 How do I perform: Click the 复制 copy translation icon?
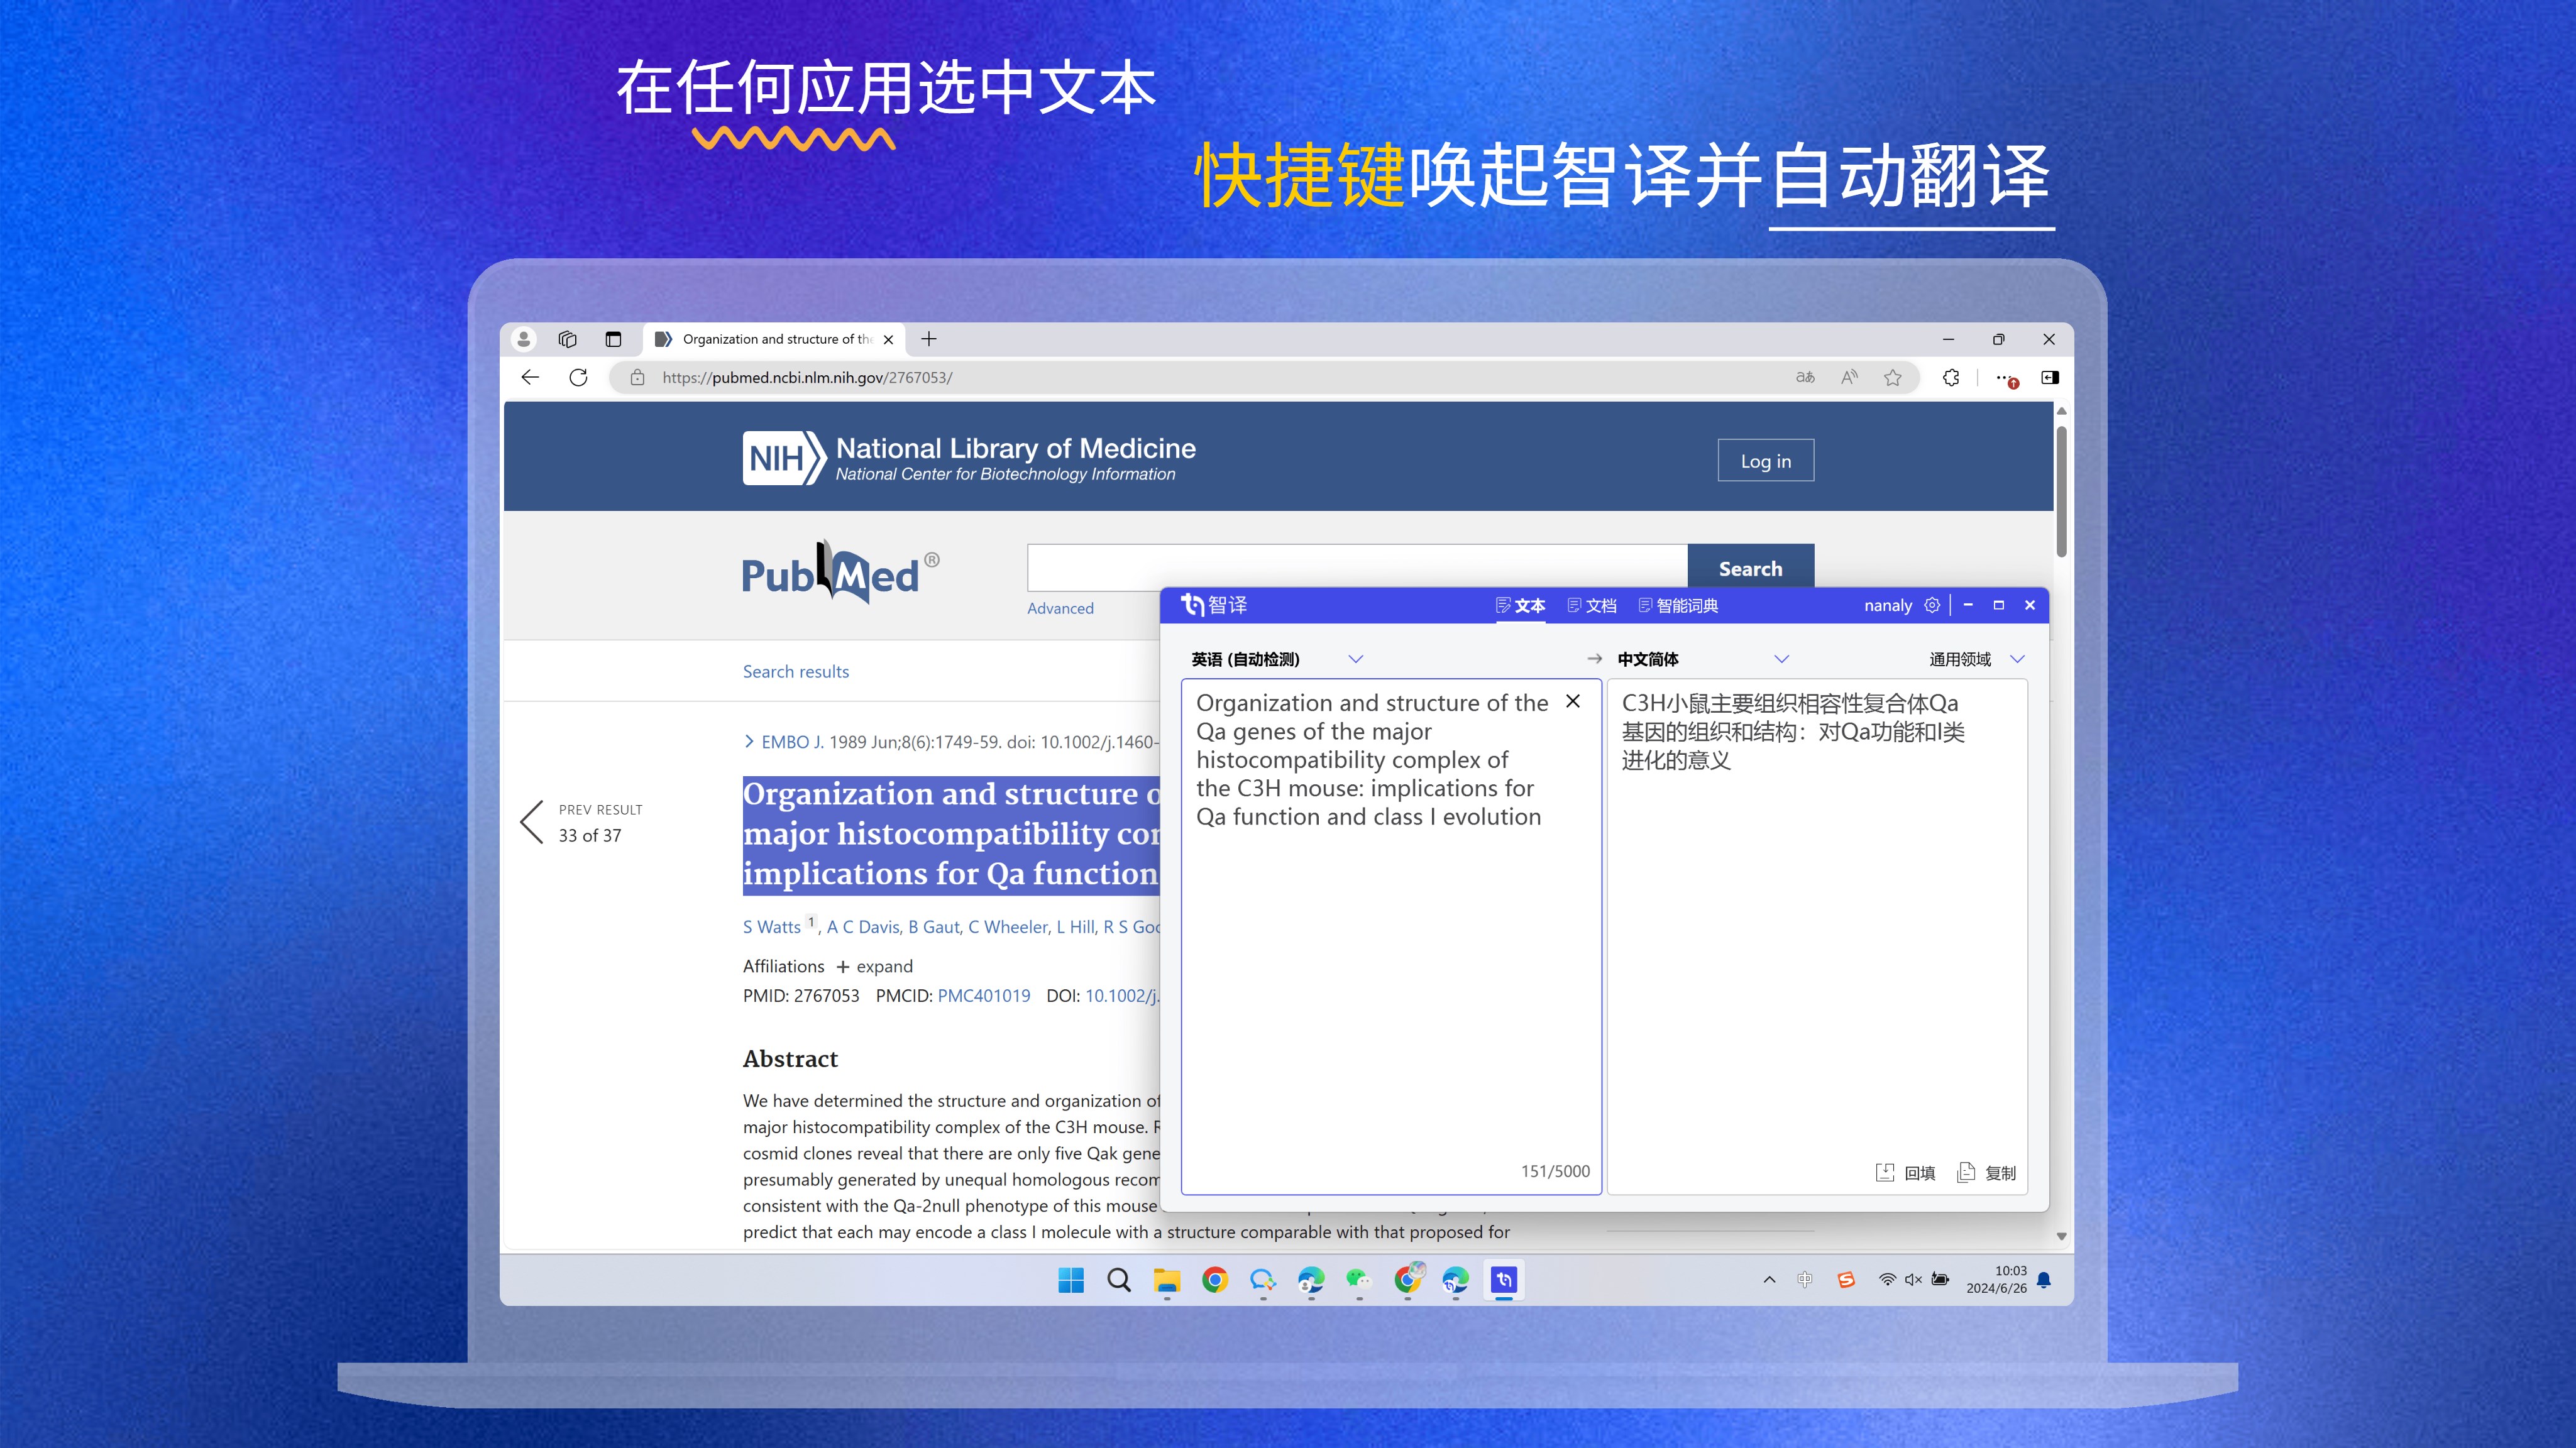pos(1966,1172)
